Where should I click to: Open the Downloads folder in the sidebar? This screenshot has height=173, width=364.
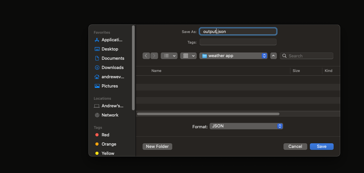pyautogui.click(x=112, y=67)
